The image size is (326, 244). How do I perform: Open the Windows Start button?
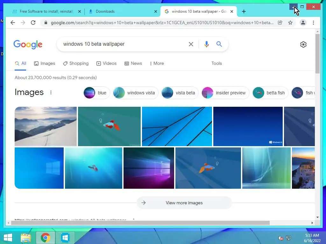(8, 238)
